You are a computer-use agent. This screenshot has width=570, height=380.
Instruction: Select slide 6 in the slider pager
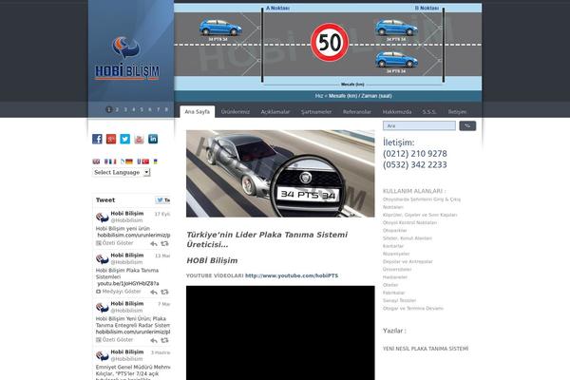(150, 109)
